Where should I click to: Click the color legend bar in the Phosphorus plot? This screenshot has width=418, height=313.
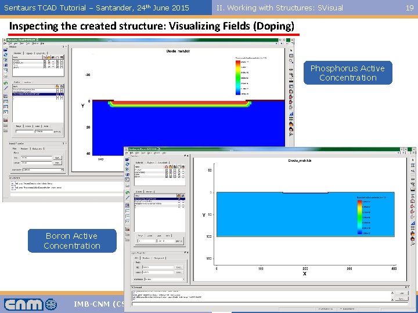point(238,78)
